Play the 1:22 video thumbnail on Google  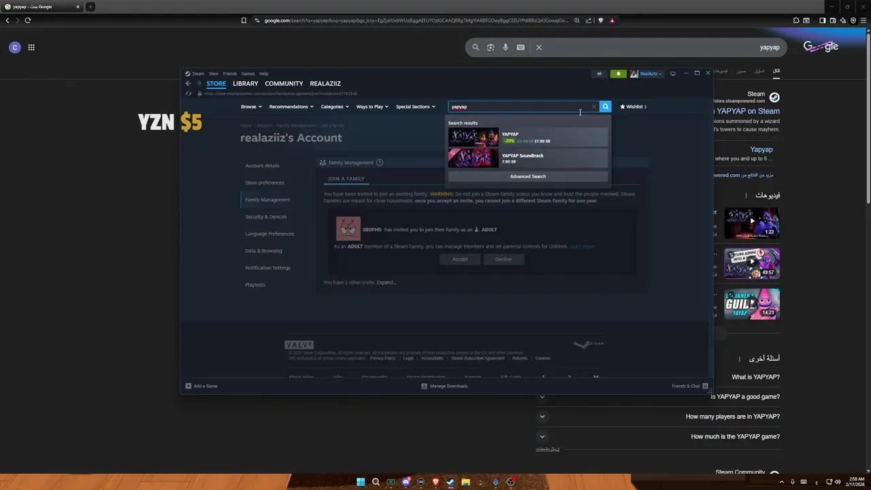(752, 223)
